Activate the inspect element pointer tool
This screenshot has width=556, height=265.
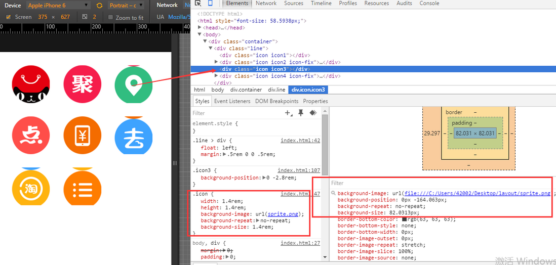[198, 3]
